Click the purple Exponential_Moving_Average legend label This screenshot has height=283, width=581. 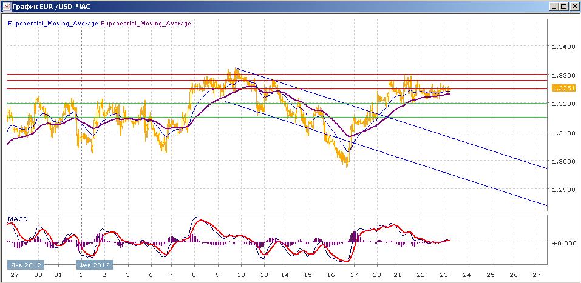pos(146,24)
